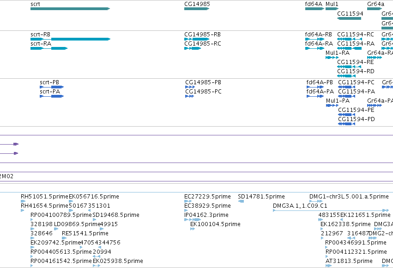Select EST SD14781.5prime

pyautogui.click(x=241, y=201)
